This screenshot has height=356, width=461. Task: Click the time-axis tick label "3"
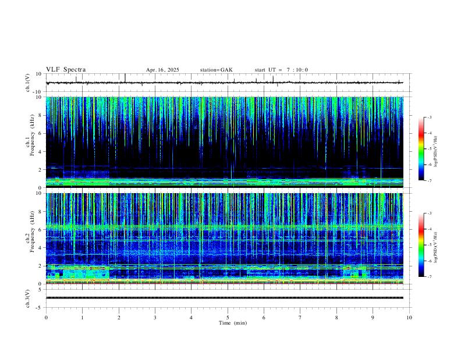(x=155, y=318)
